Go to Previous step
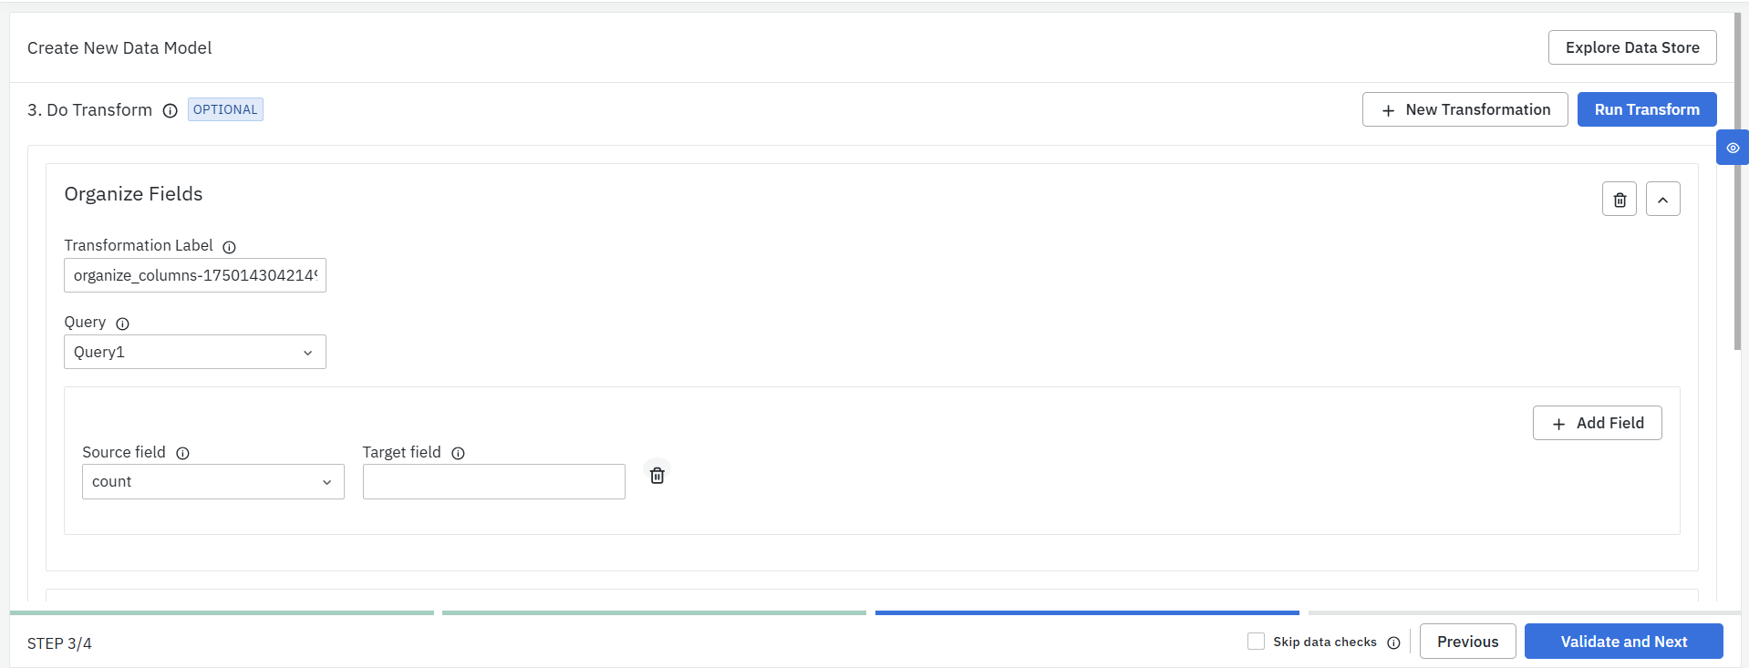This screenshot has width=1749, height=668. click(x=1467, y=642)
